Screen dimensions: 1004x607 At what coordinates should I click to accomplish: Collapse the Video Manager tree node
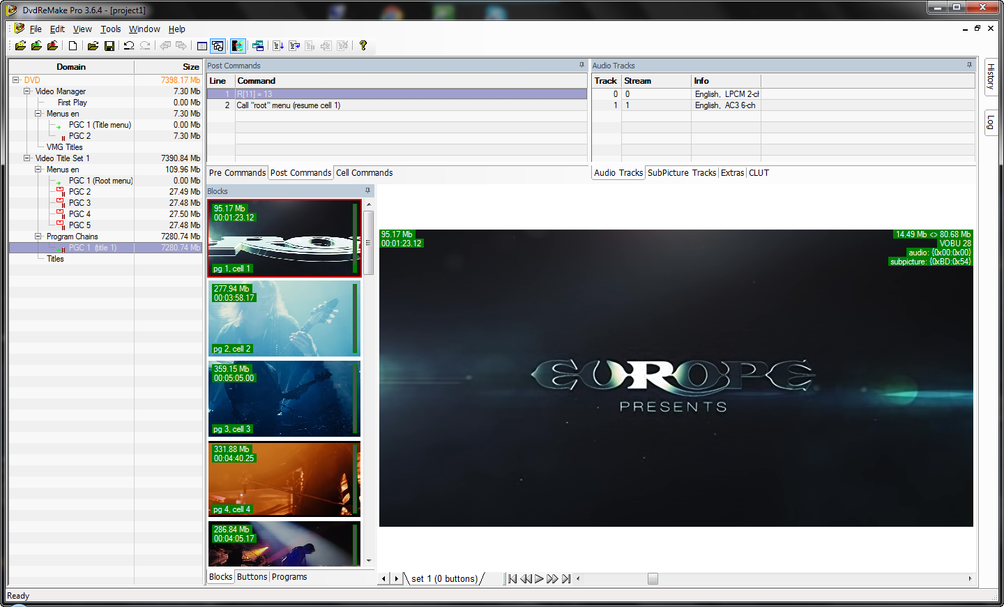tap(27, 91)
